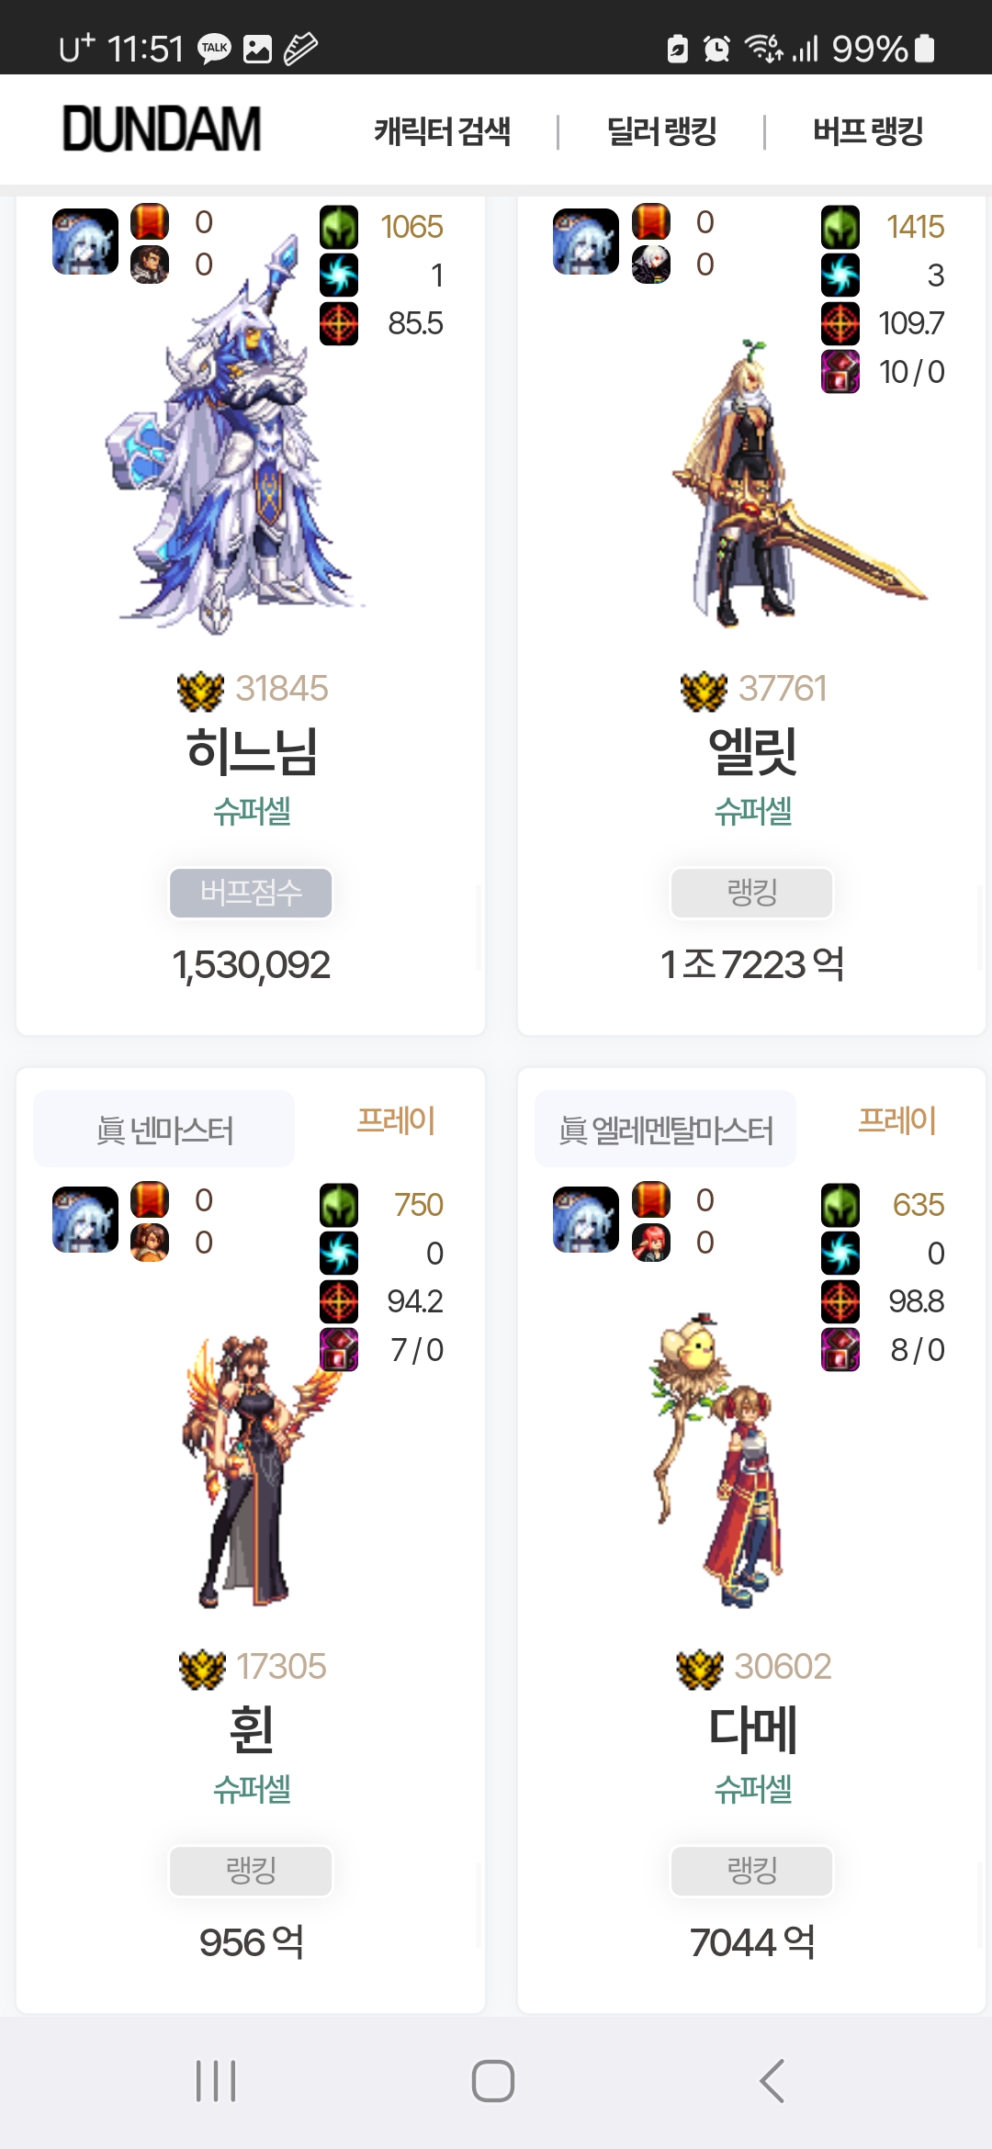Click green helmet icon beside 1065

pos(339,227)
